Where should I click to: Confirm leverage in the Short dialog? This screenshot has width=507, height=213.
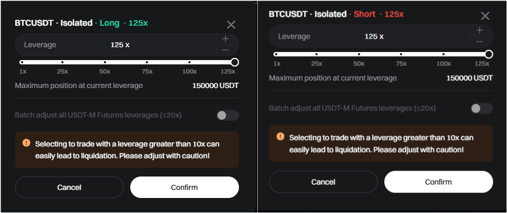[x=439, y=182]
